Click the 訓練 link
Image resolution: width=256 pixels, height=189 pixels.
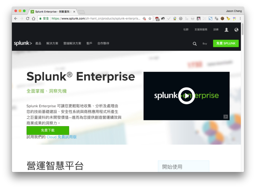[216, 29]
